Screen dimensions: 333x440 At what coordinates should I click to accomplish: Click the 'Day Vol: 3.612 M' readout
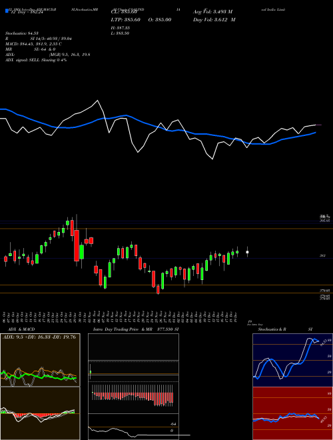(x=214, y=20)
